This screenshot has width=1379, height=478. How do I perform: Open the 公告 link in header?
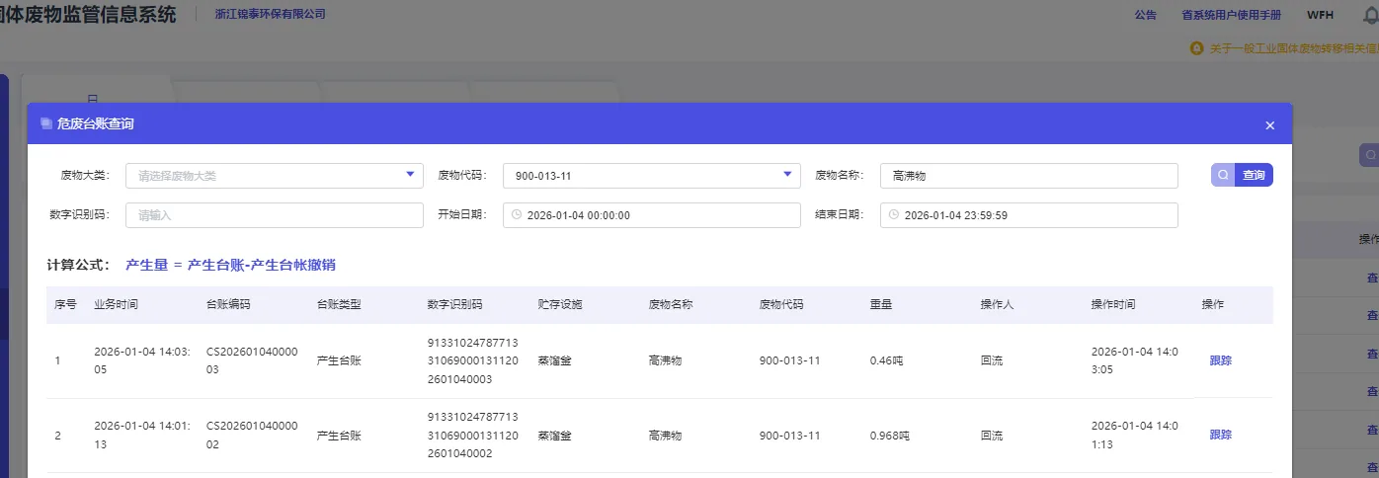(1146, 15)
